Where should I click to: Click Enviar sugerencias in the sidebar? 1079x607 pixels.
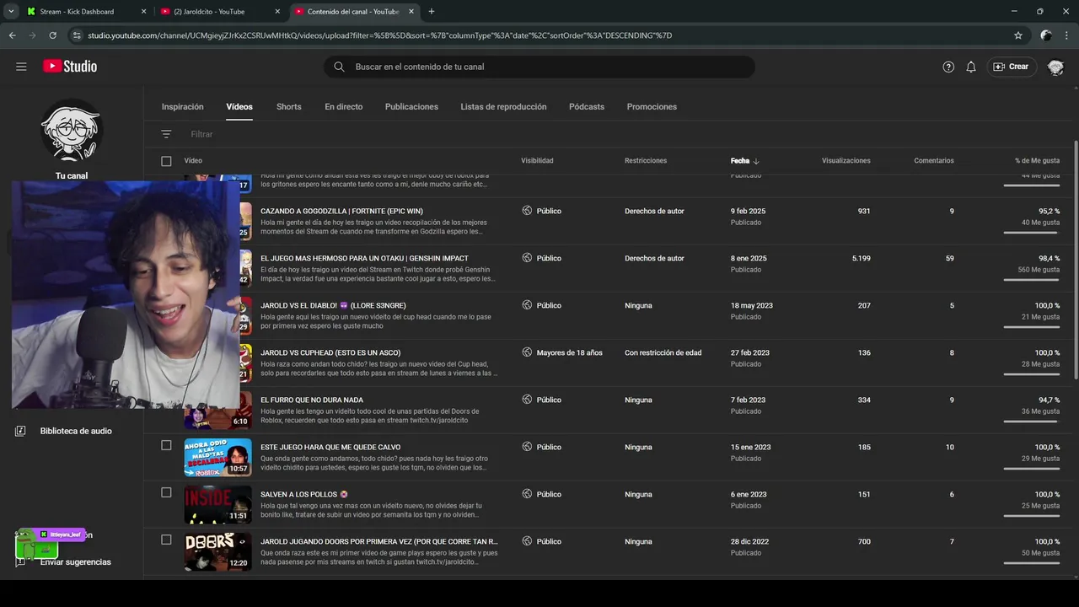[x=76, y=562]
